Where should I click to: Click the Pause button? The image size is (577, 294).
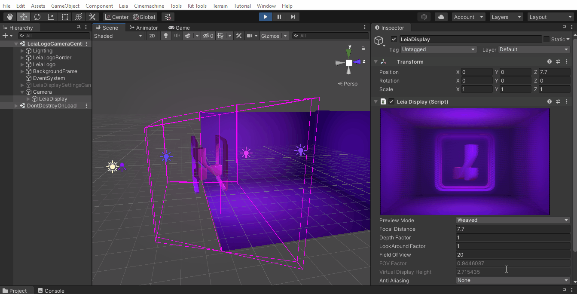coord(279,17)
